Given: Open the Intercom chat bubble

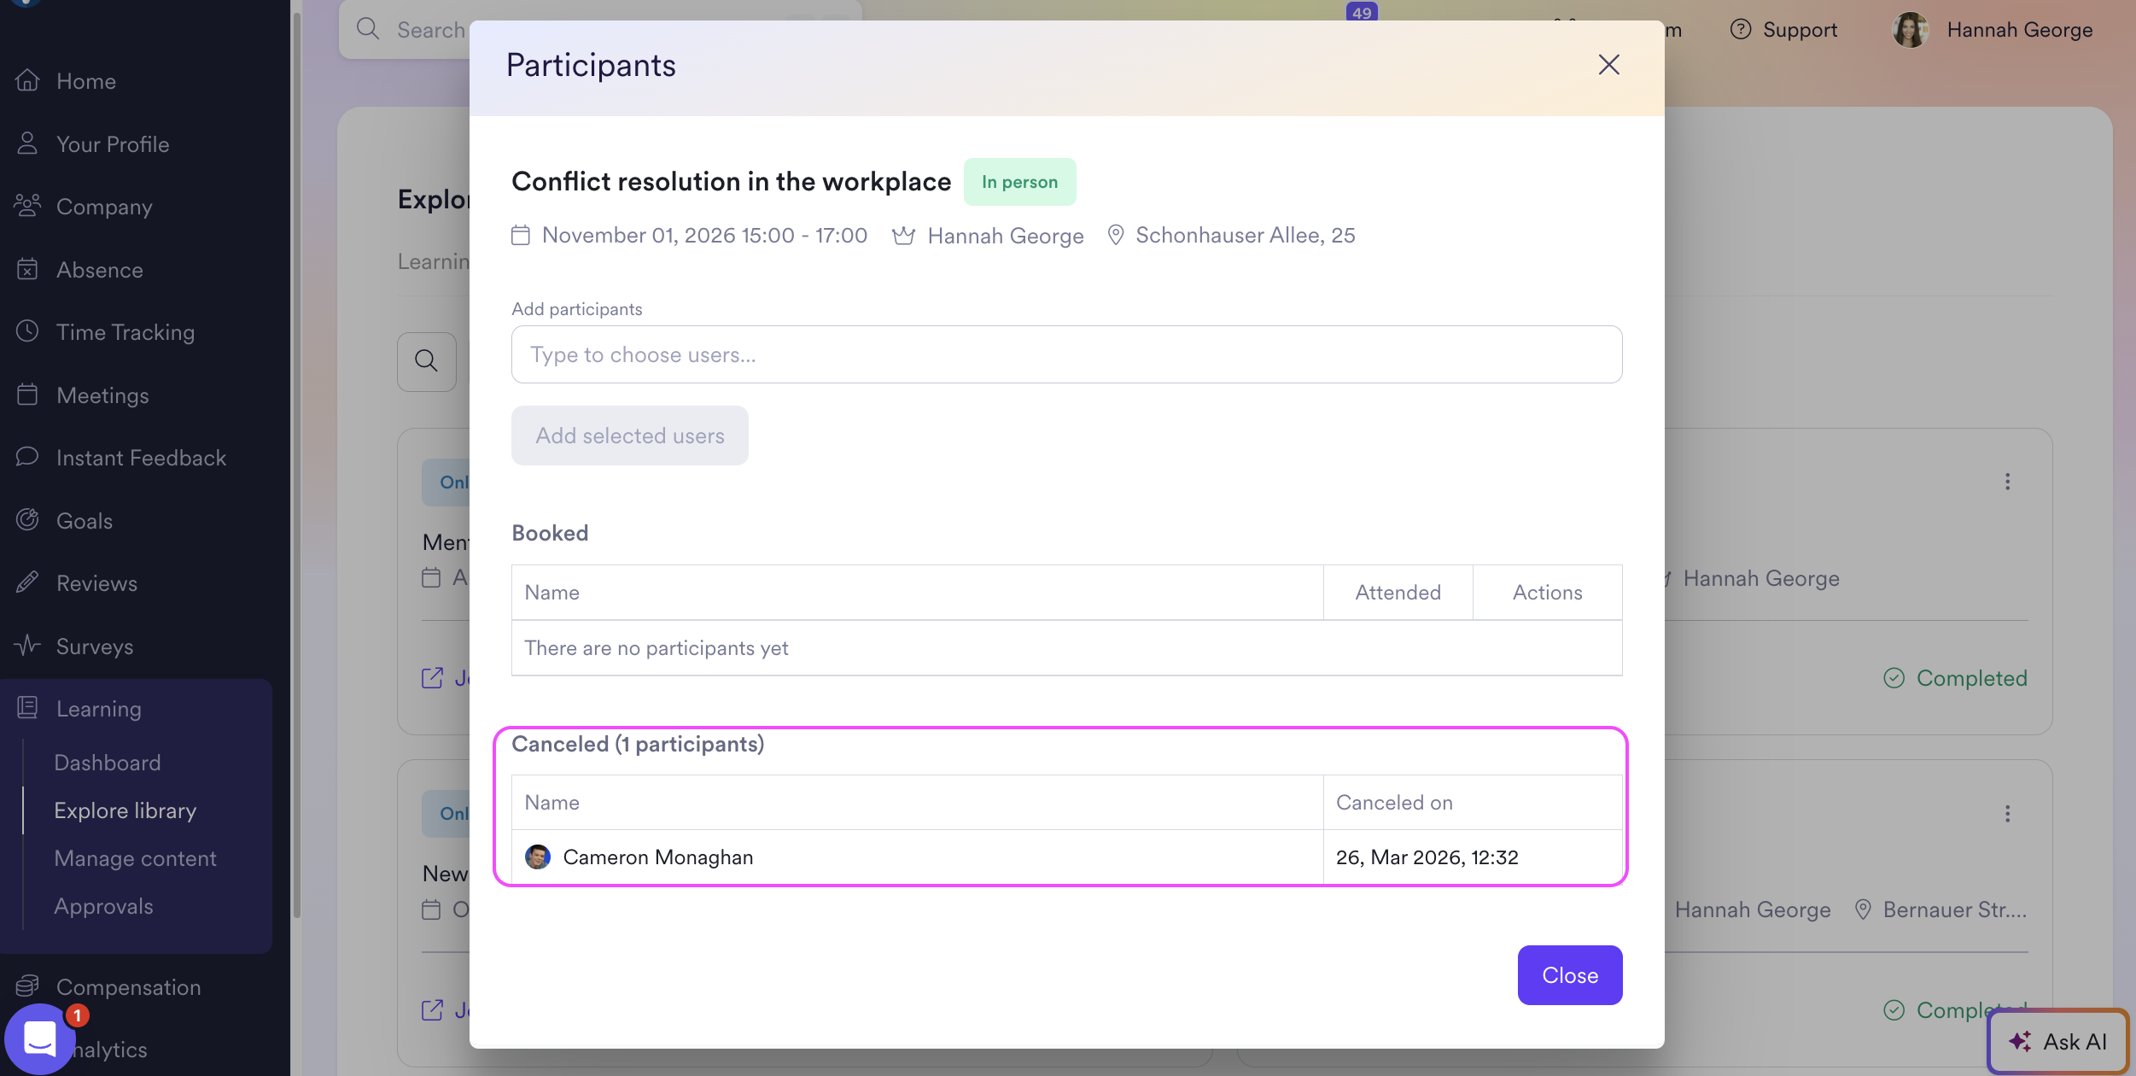Looking at the screenshot, I should [39, 1038].
